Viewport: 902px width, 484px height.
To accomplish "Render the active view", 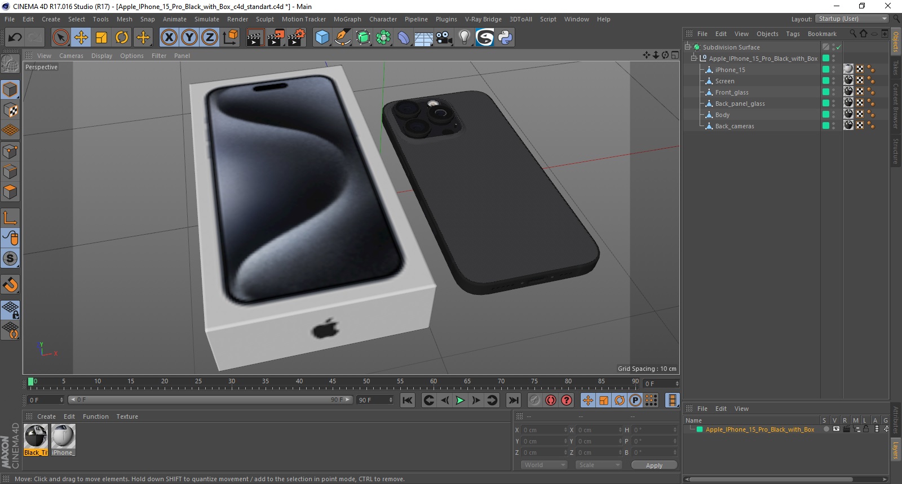I will [255, 38].
